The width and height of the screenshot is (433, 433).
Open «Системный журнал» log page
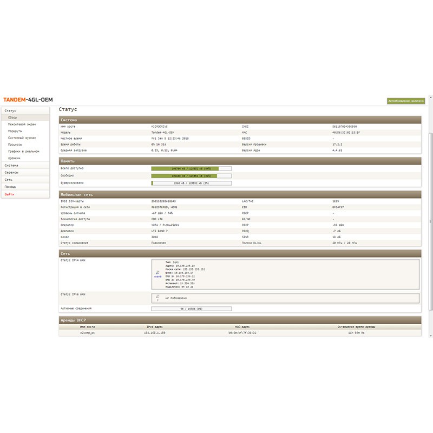coord(21,137)
